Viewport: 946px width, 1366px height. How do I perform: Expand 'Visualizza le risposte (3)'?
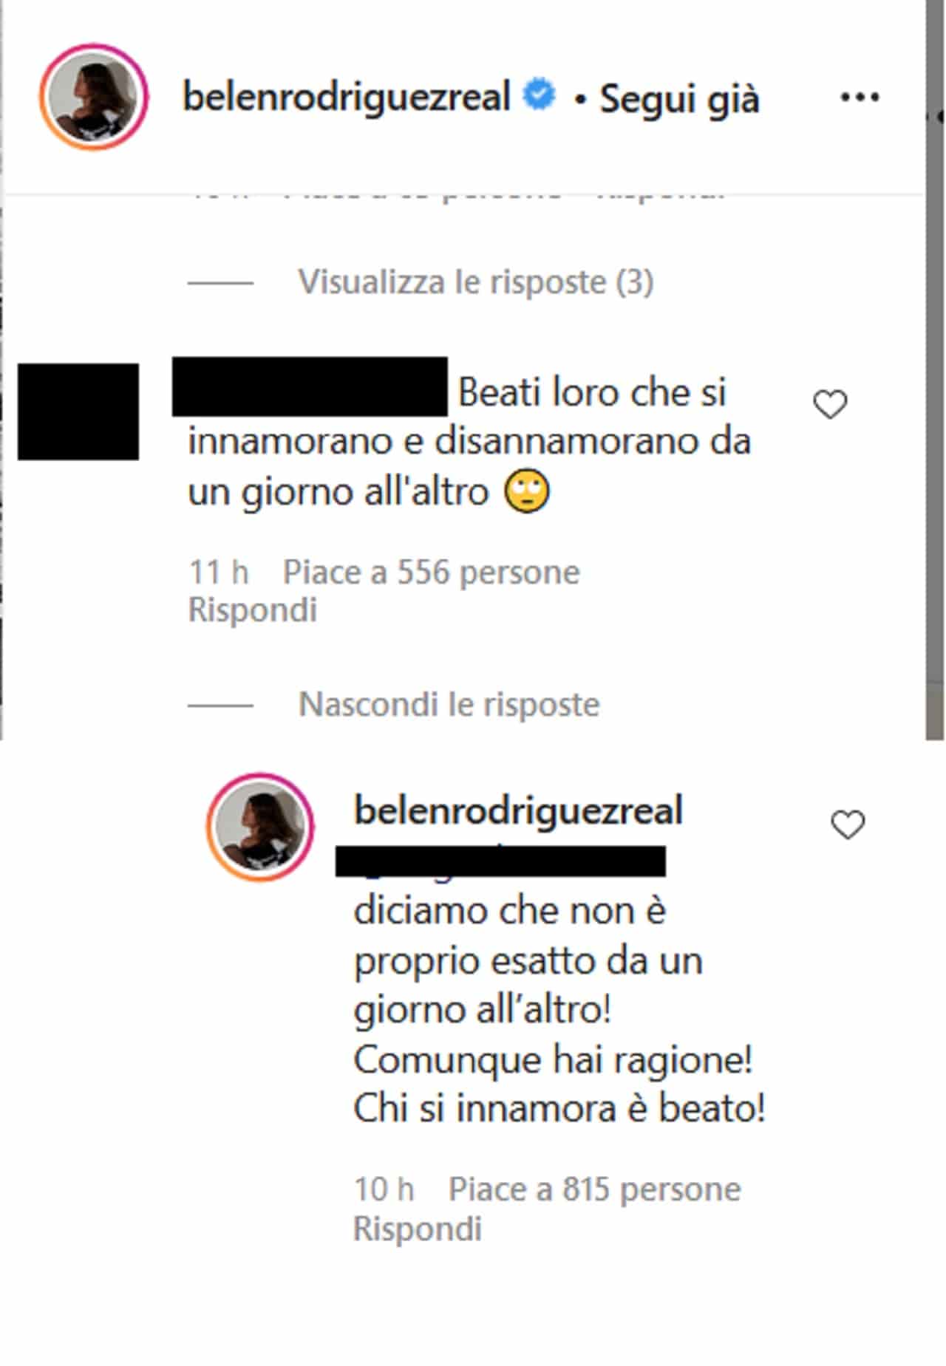coord(476,282)
